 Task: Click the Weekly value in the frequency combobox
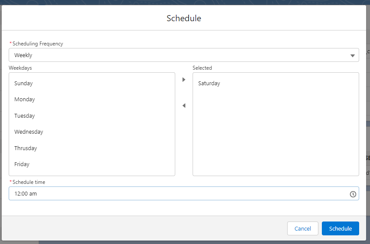click(x=23, y=55)
